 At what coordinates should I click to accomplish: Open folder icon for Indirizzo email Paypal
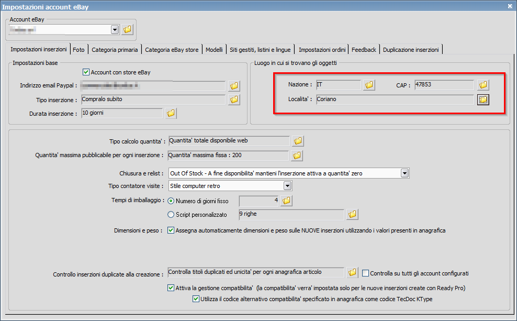coord(234,86)
